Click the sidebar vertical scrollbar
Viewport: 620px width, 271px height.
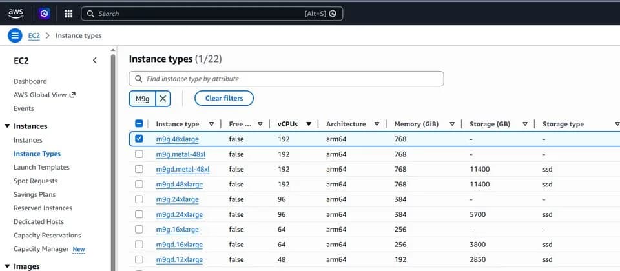[113, 162]
